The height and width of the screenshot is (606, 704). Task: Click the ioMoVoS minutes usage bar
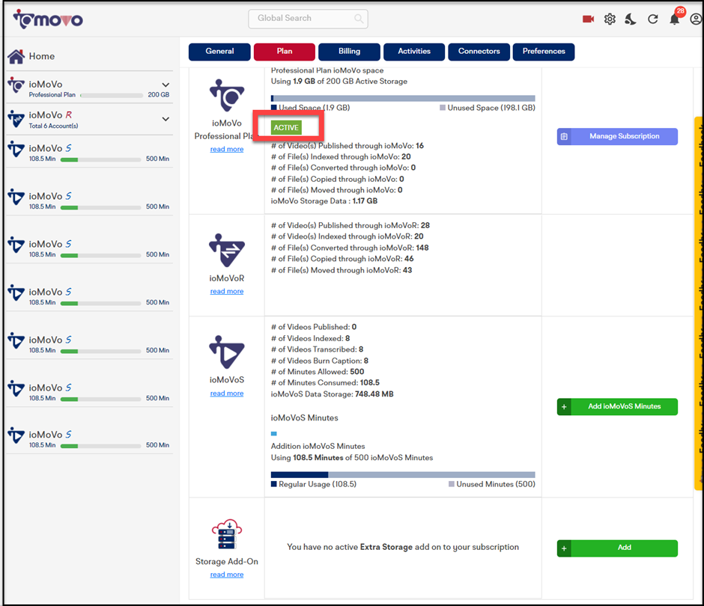click(403, 474)
